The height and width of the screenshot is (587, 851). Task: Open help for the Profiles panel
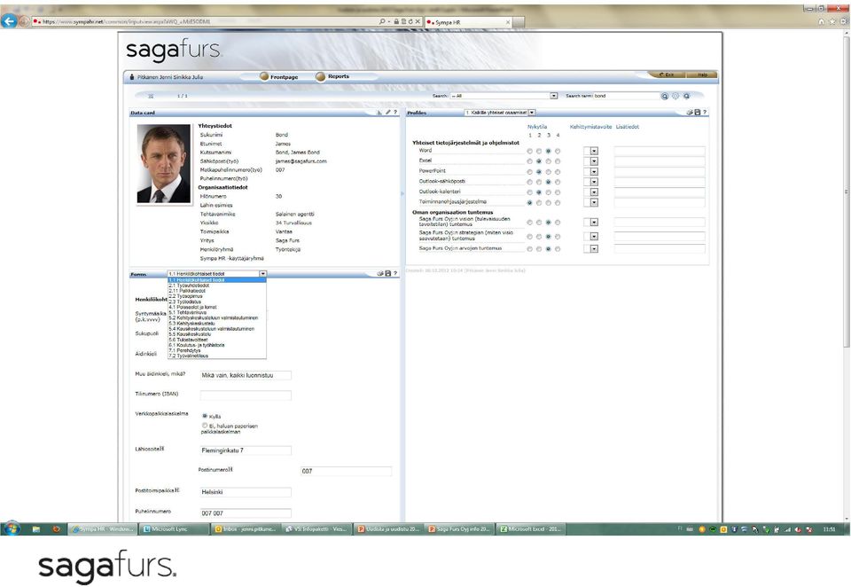[x=705, y=113]
